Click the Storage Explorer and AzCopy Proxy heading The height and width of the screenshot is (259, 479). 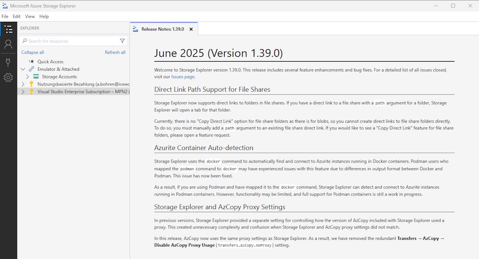pyautogui.click(x=220, y=207)
